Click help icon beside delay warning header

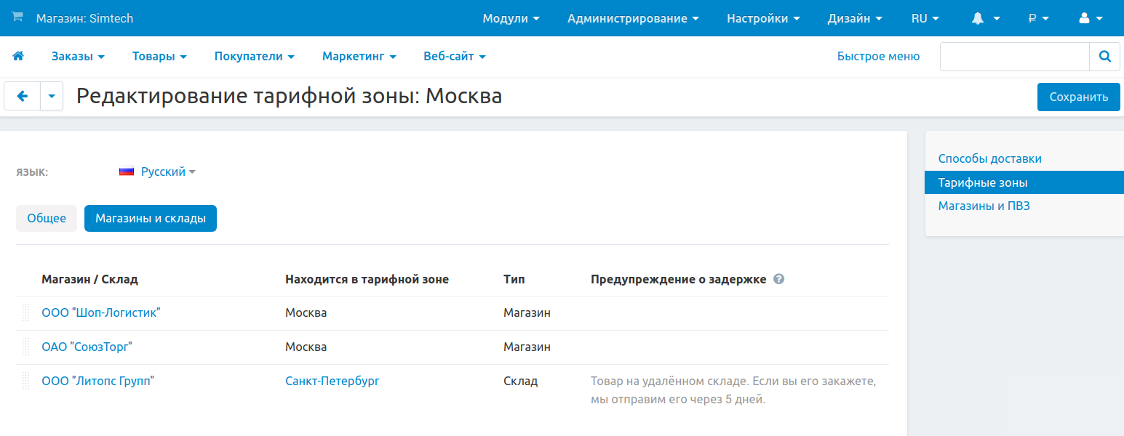778,279
